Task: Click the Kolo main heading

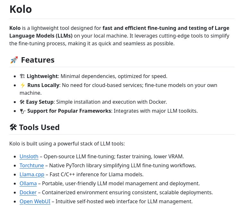Action: tap(21, 9)
